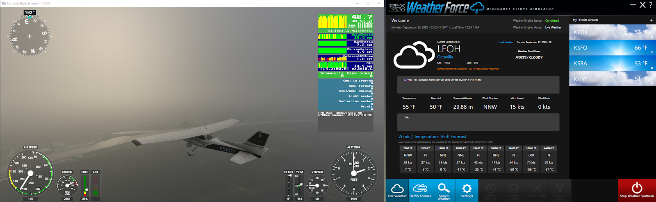Stop Weather Synthesis with the power button

point(637,191)
